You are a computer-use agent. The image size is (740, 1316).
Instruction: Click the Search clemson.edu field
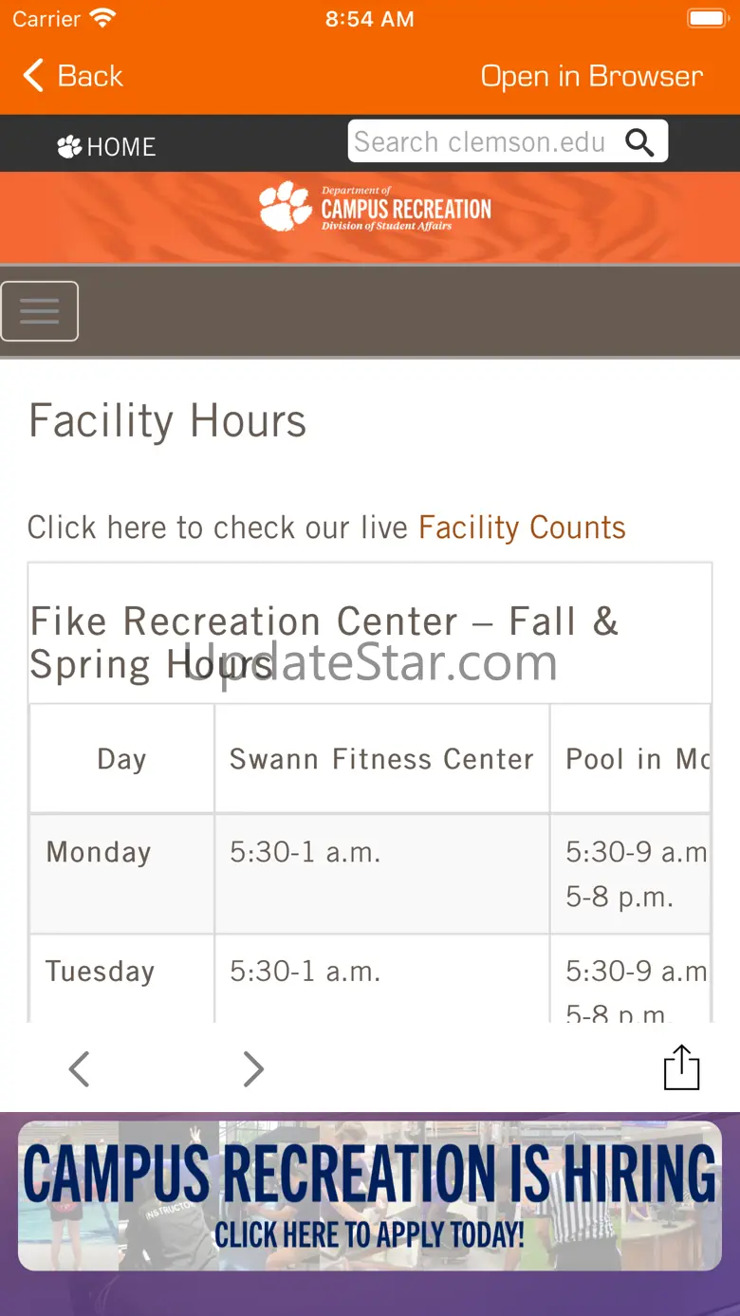(x=480, y=142)
